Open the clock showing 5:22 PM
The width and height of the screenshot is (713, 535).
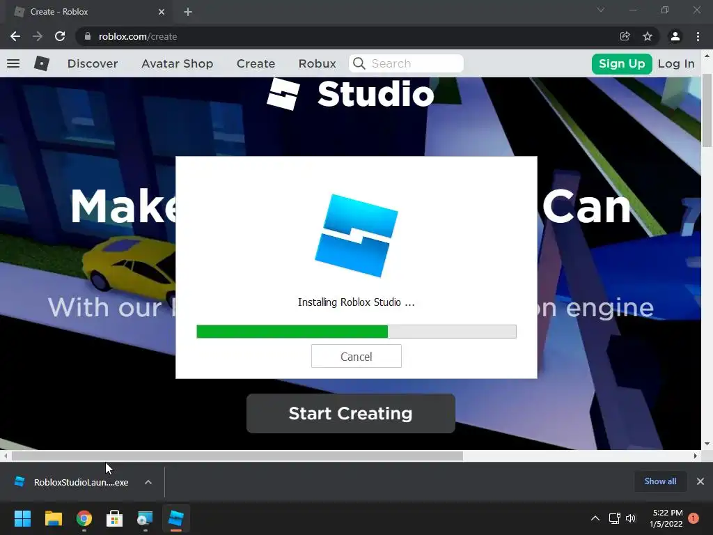666,518
